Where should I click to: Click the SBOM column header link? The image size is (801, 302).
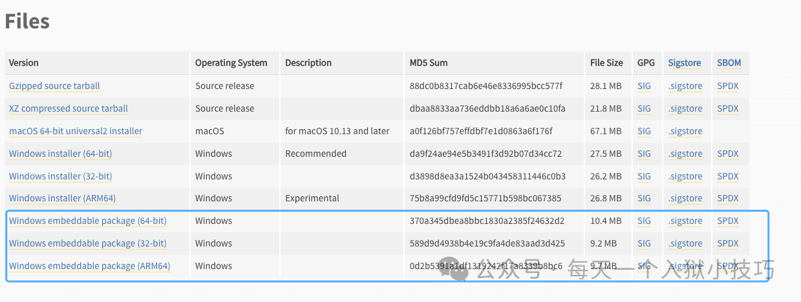(x=729, y=63)
